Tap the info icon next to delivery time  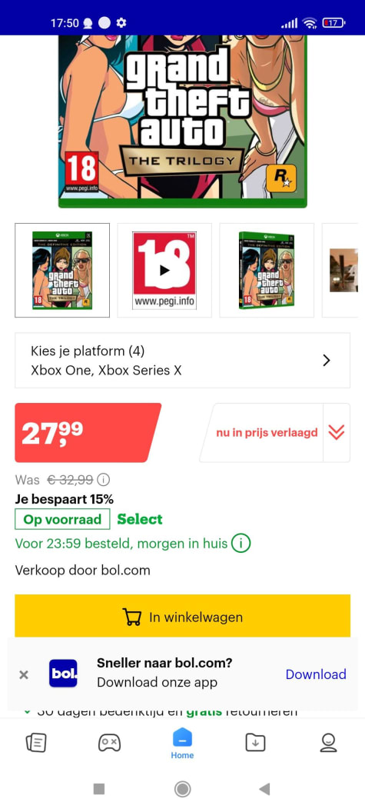click(x=241, y=544)
